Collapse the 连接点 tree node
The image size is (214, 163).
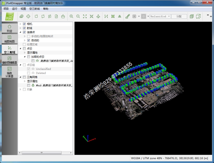(20, 32)
